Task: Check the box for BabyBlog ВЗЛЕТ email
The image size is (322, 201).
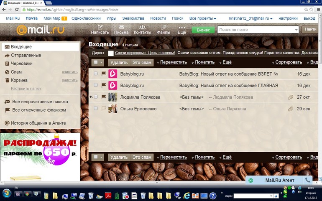Action: [x=96, y=73]
